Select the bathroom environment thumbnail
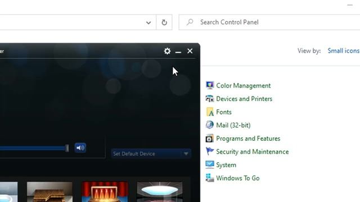 [9, 192]
